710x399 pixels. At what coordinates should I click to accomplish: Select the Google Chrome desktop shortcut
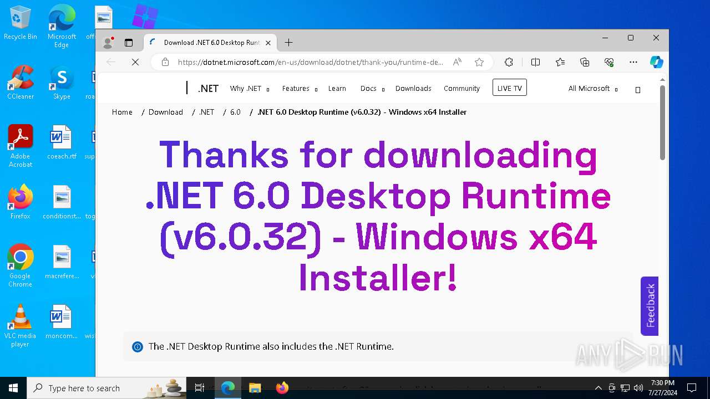[21, 266]
